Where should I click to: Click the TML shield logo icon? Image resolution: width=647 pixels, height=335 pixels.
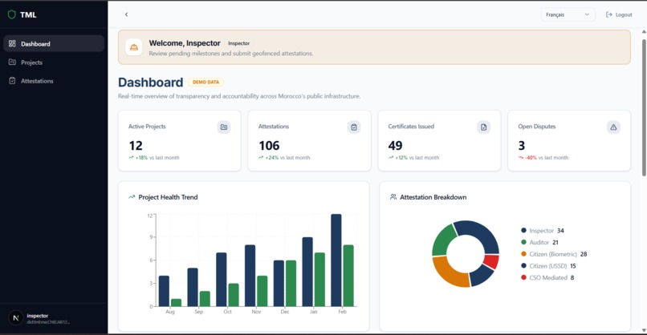(x=11, y=15)
